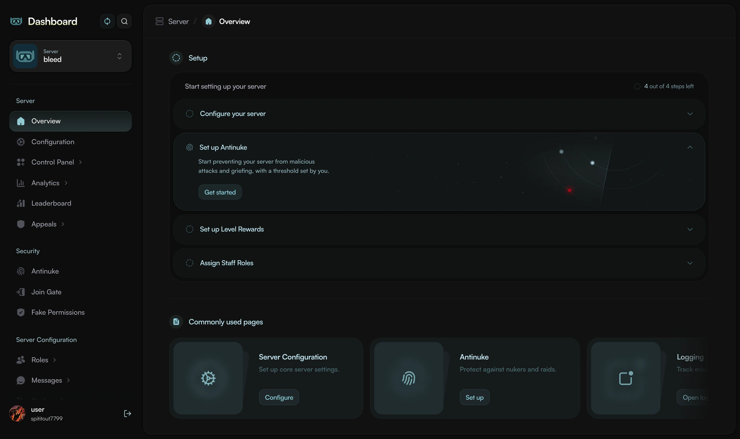Viewport: 740px width, 439px height.
Task: Open search with the magnifier icon
Action: click(124, 21)
